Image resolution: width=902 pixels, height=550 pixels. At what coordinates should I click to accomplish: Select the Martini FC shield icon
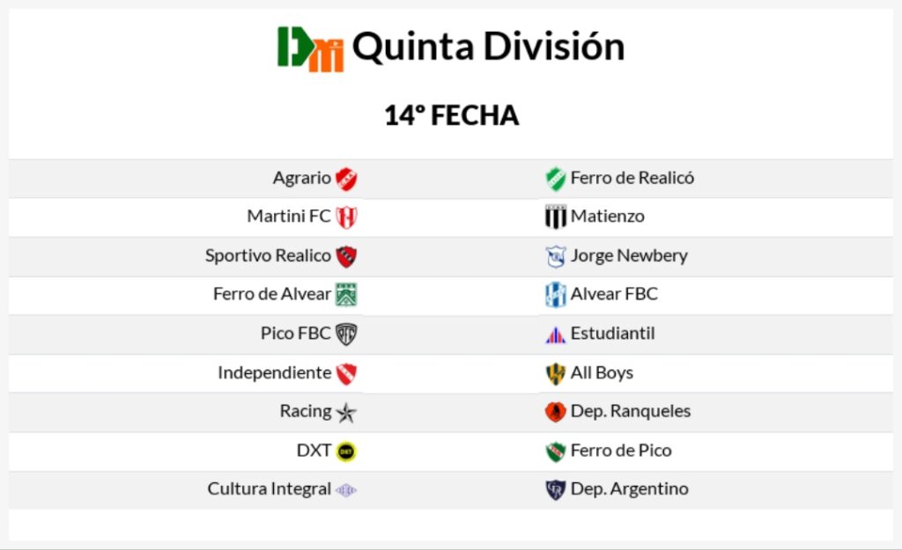coord(346,217)
